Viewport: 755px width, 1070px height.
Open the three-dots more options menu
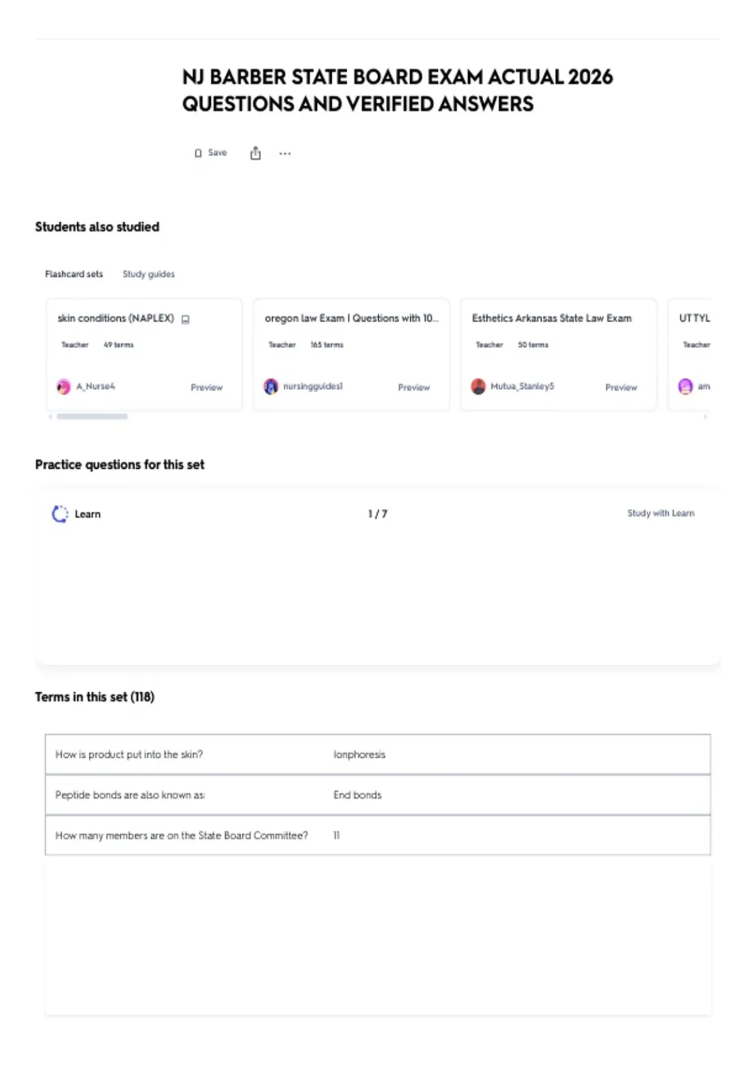tap(285, 153)
